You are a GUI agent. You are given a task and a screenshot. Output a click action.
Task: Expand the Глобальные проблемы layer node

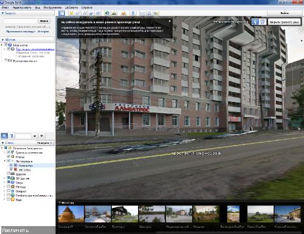[x=5, y=195]
